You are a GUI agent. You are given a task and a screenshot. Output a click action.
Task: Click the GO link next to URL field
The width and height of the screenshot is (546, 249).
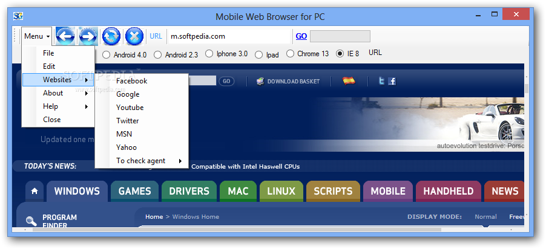tap(301, 36)
